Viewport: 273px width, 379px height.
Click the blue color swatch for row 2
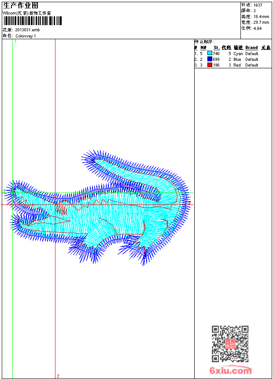click(x=210, y=59)
